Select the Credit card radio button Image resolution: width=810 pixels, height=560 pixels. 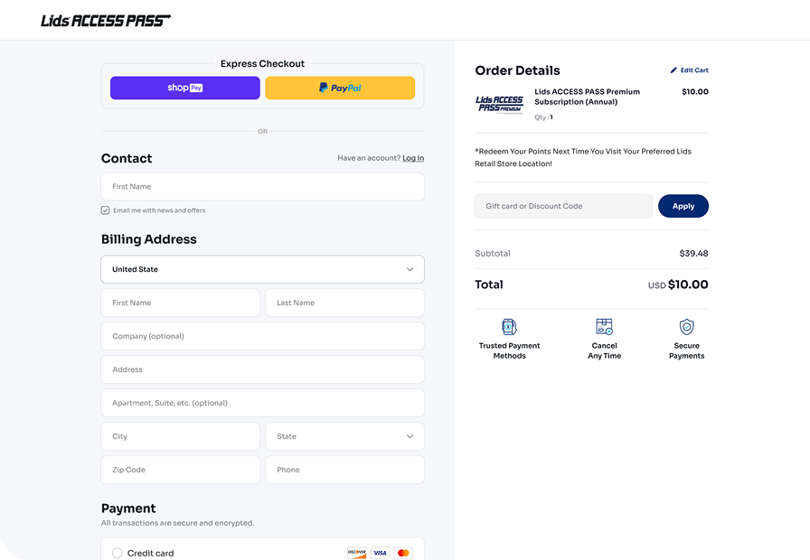pyautogui.click(x=117, y=553)
